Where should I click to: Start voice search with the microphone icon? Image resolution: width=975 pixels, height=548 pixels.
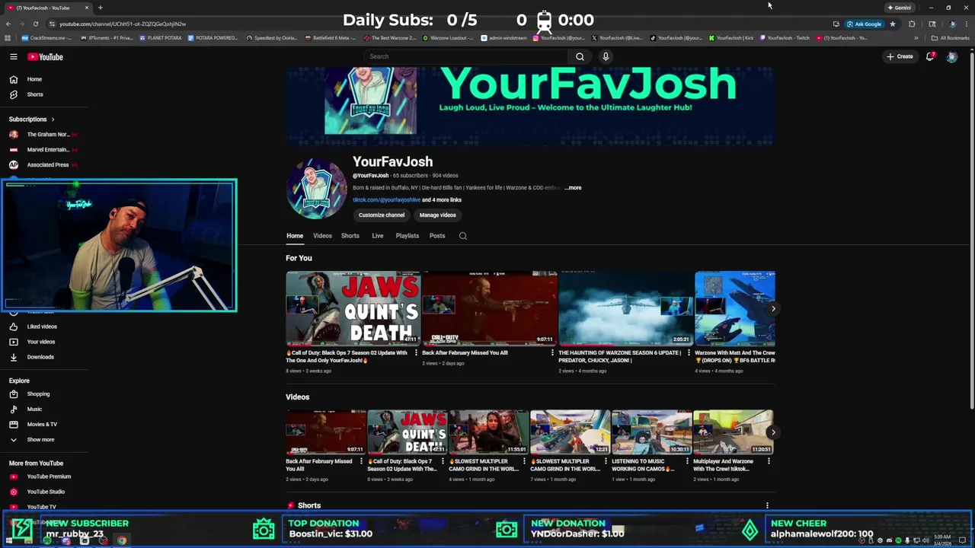pyautogui.click(x=606, y=56)
